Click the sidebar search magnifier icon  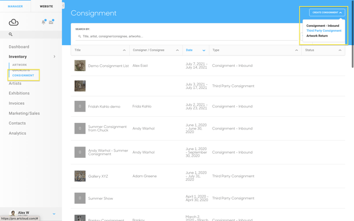10,34
